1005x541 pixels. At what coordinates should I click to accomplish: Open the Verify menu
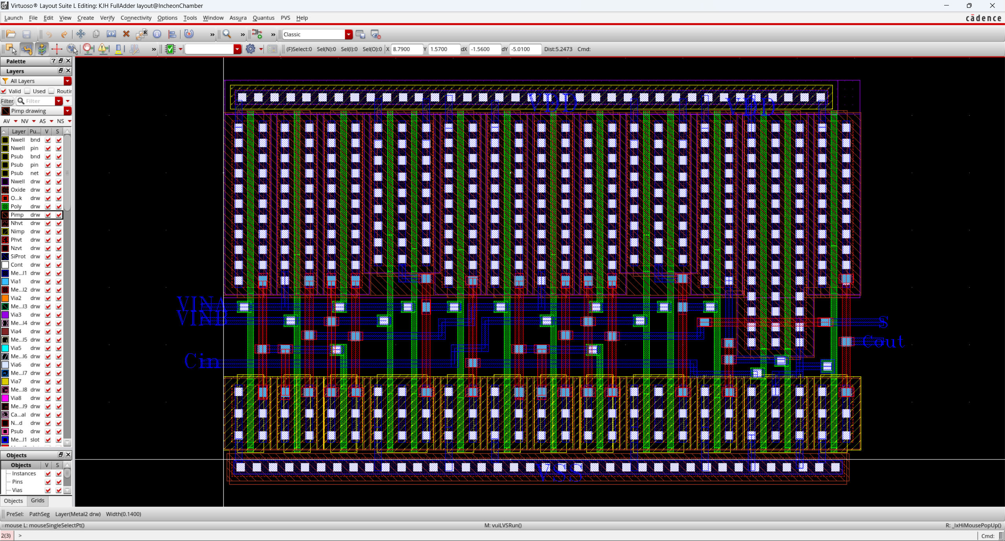coord(107,18)
